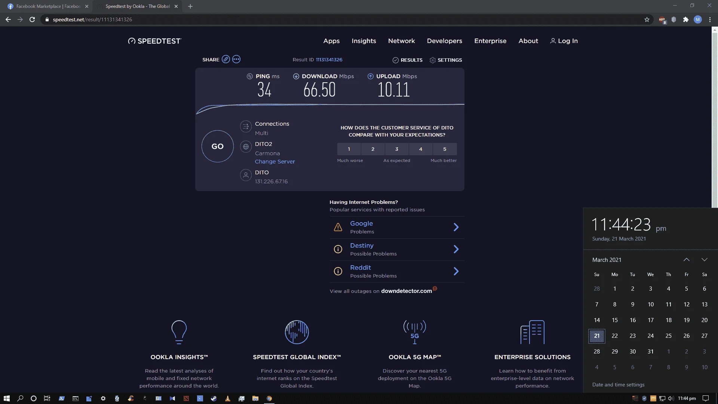
Task: Open Date and time settings
Action: point(619,385)
